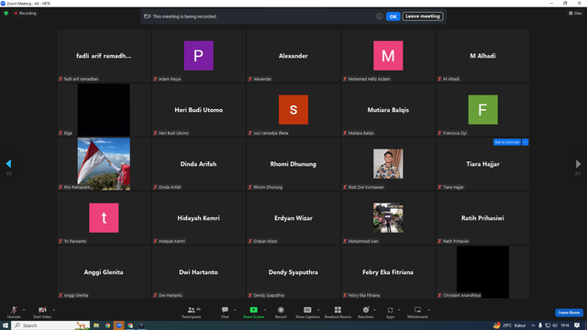Show hidden system tray icons
This screenshot has width=587, height=330.
(533, 325)
